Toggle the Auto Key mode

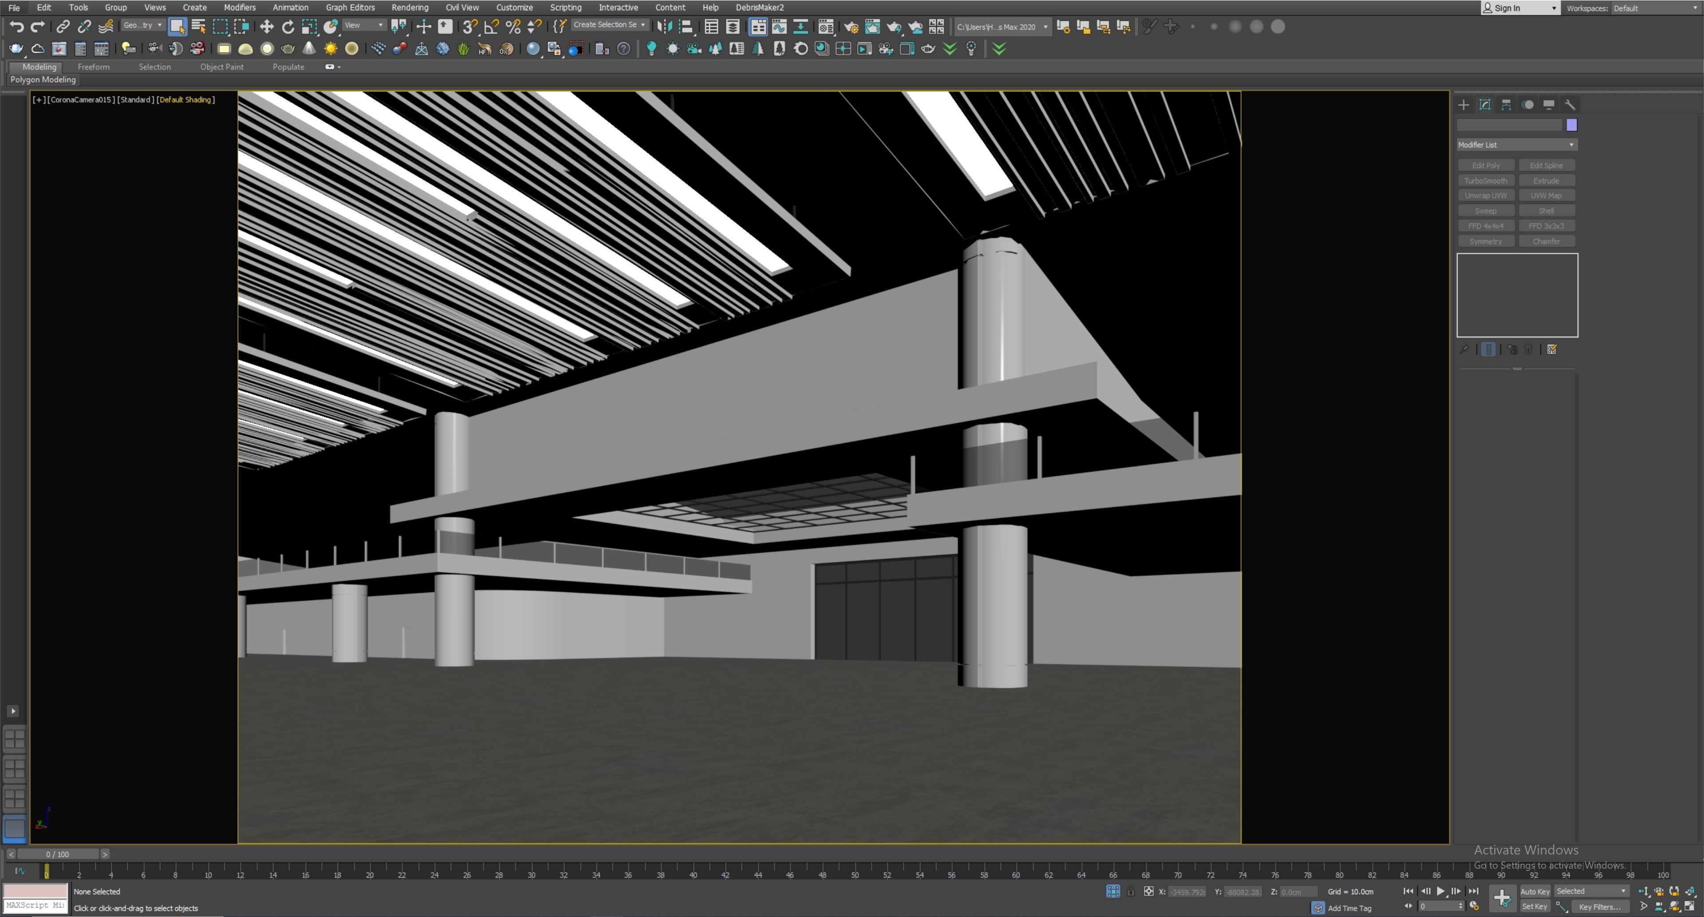pyautogui.click(x=1534, y=891)
